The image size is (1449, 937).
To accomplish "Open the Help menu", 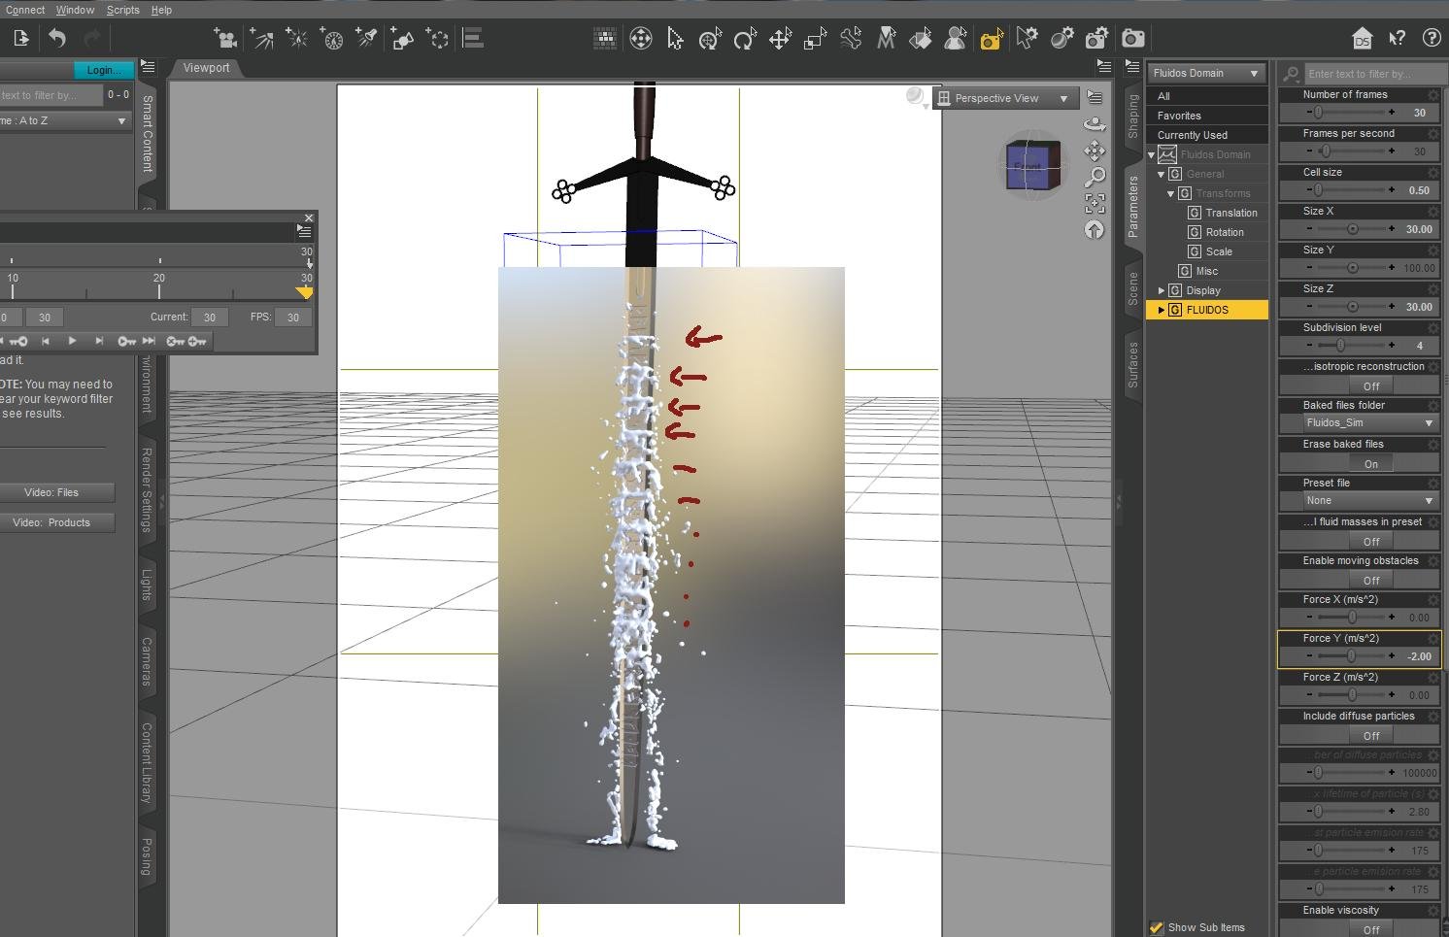I will click(x=162, y=10).
